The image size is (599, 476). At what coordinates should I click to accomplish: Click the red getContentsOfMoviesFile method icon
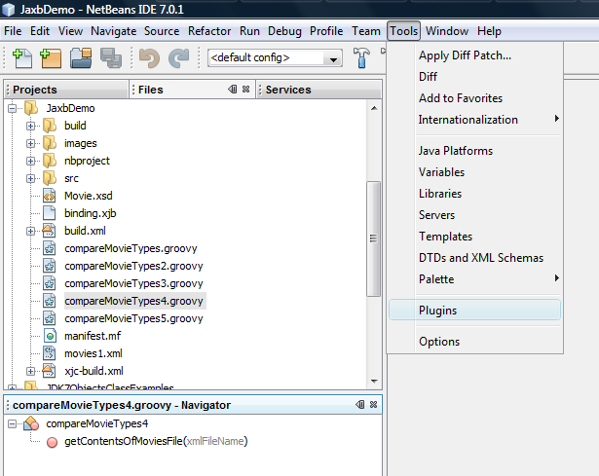(52, 442)
